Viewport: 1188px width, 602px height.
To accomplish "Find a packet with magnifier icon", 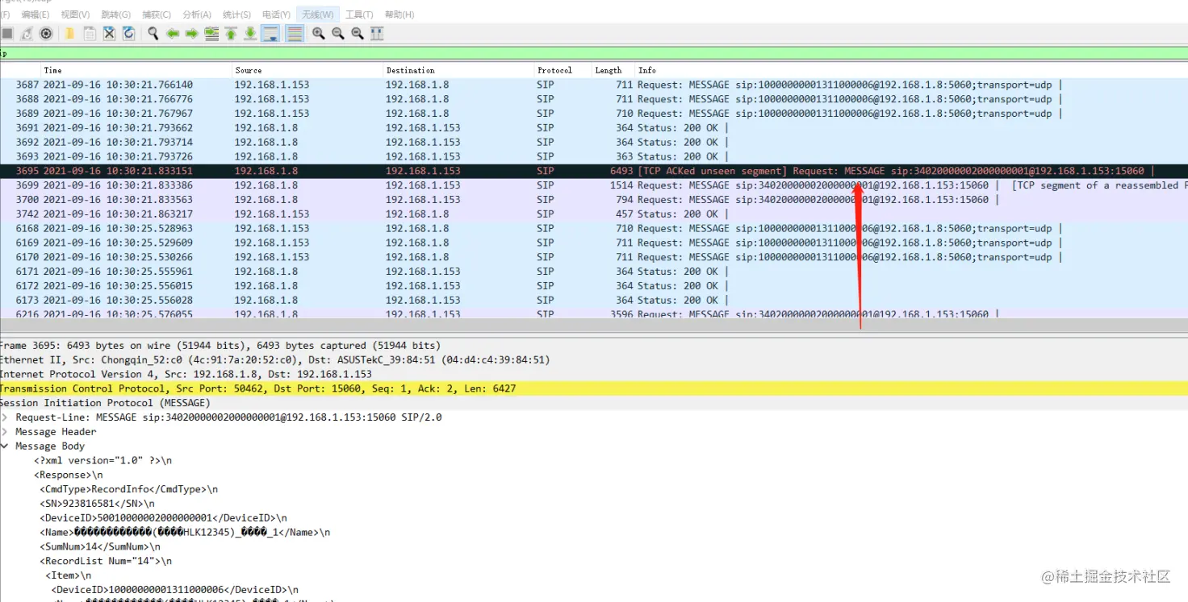I will point(153,34).
